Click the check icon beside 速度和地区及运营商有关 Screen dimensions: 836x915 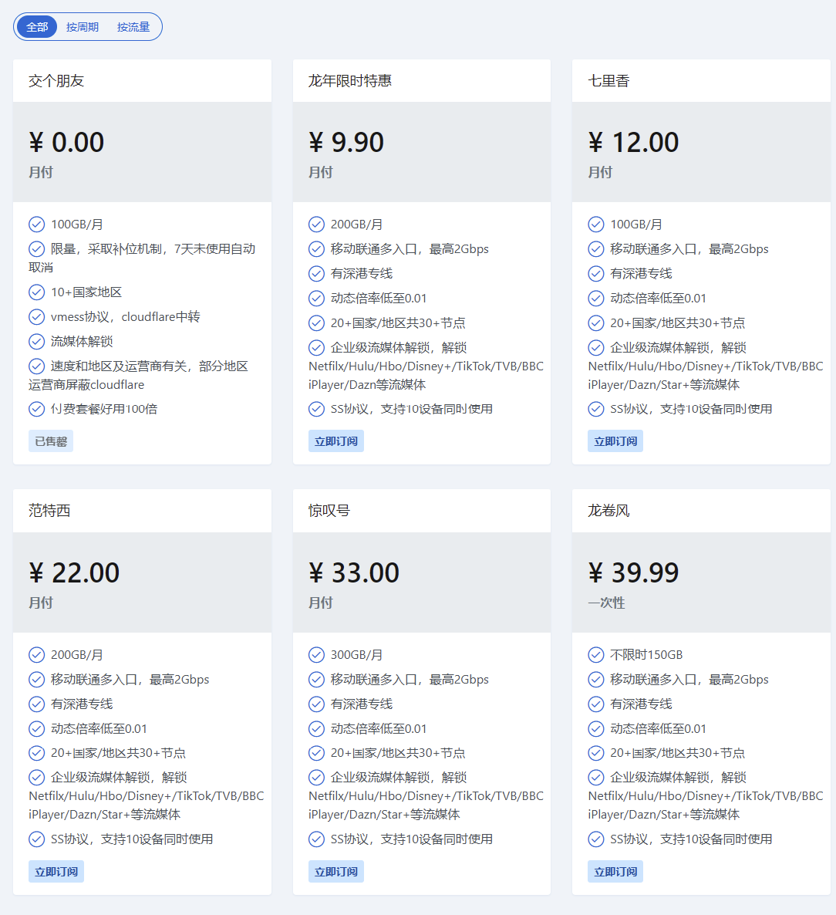[x=37, y=366]
